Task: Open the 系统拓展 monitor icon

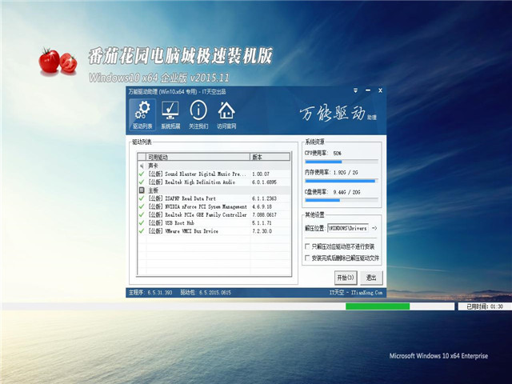Action: pos(170,114)
